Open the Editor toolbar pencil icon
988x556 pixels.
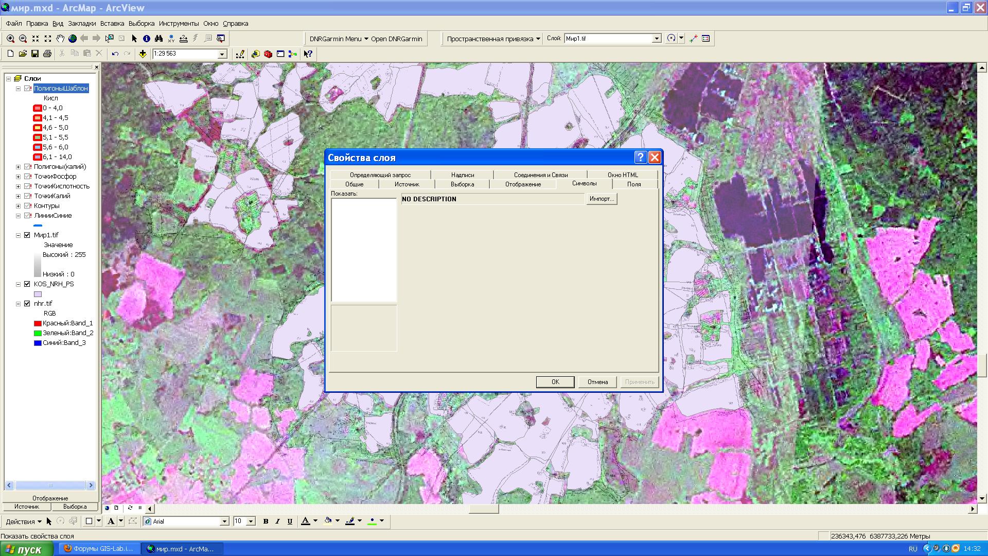(240, 54)
